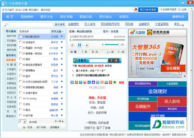194x138 pixels.
Task: Skip to next track icon
Action: [x=87, y=45]
